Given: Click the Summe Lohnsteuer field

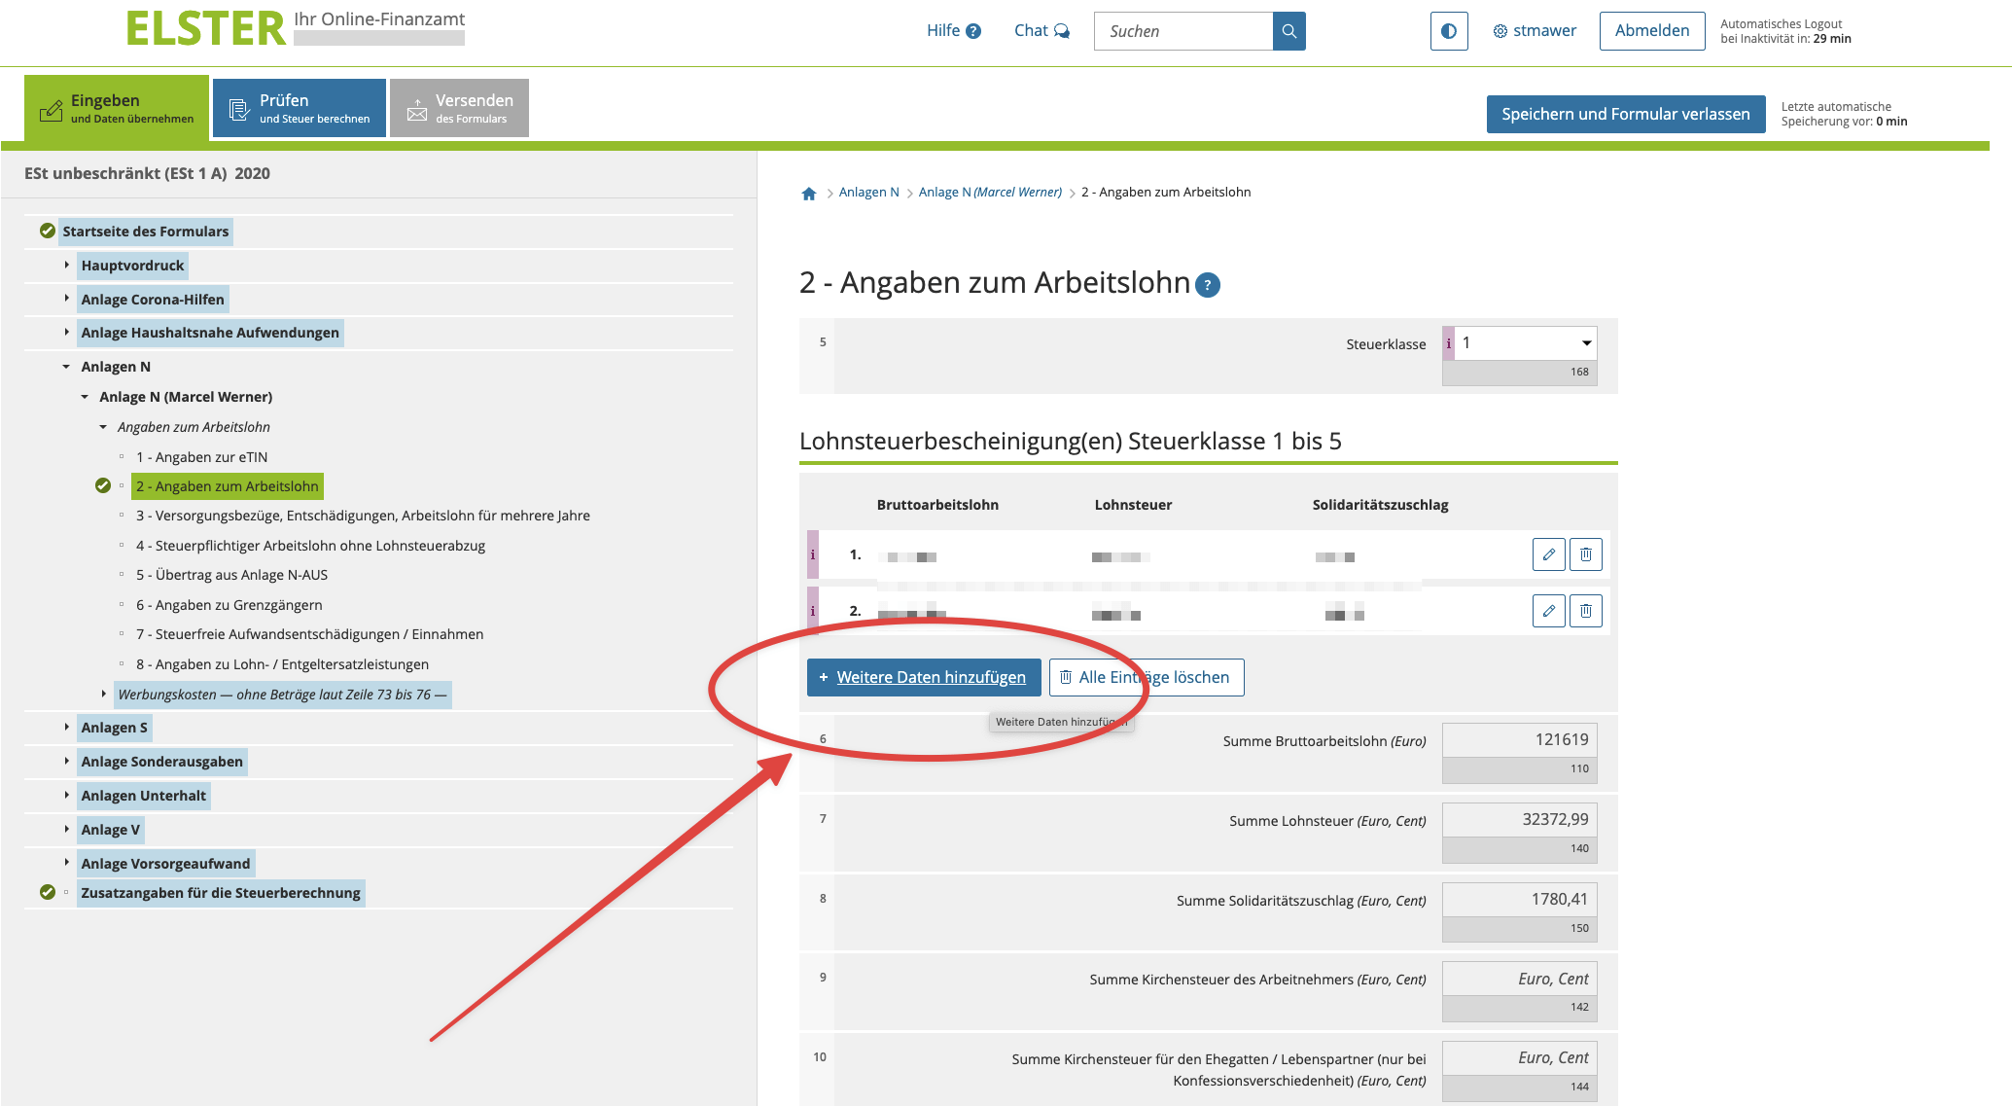Looking at the screenshot, I should point(1519,820).
